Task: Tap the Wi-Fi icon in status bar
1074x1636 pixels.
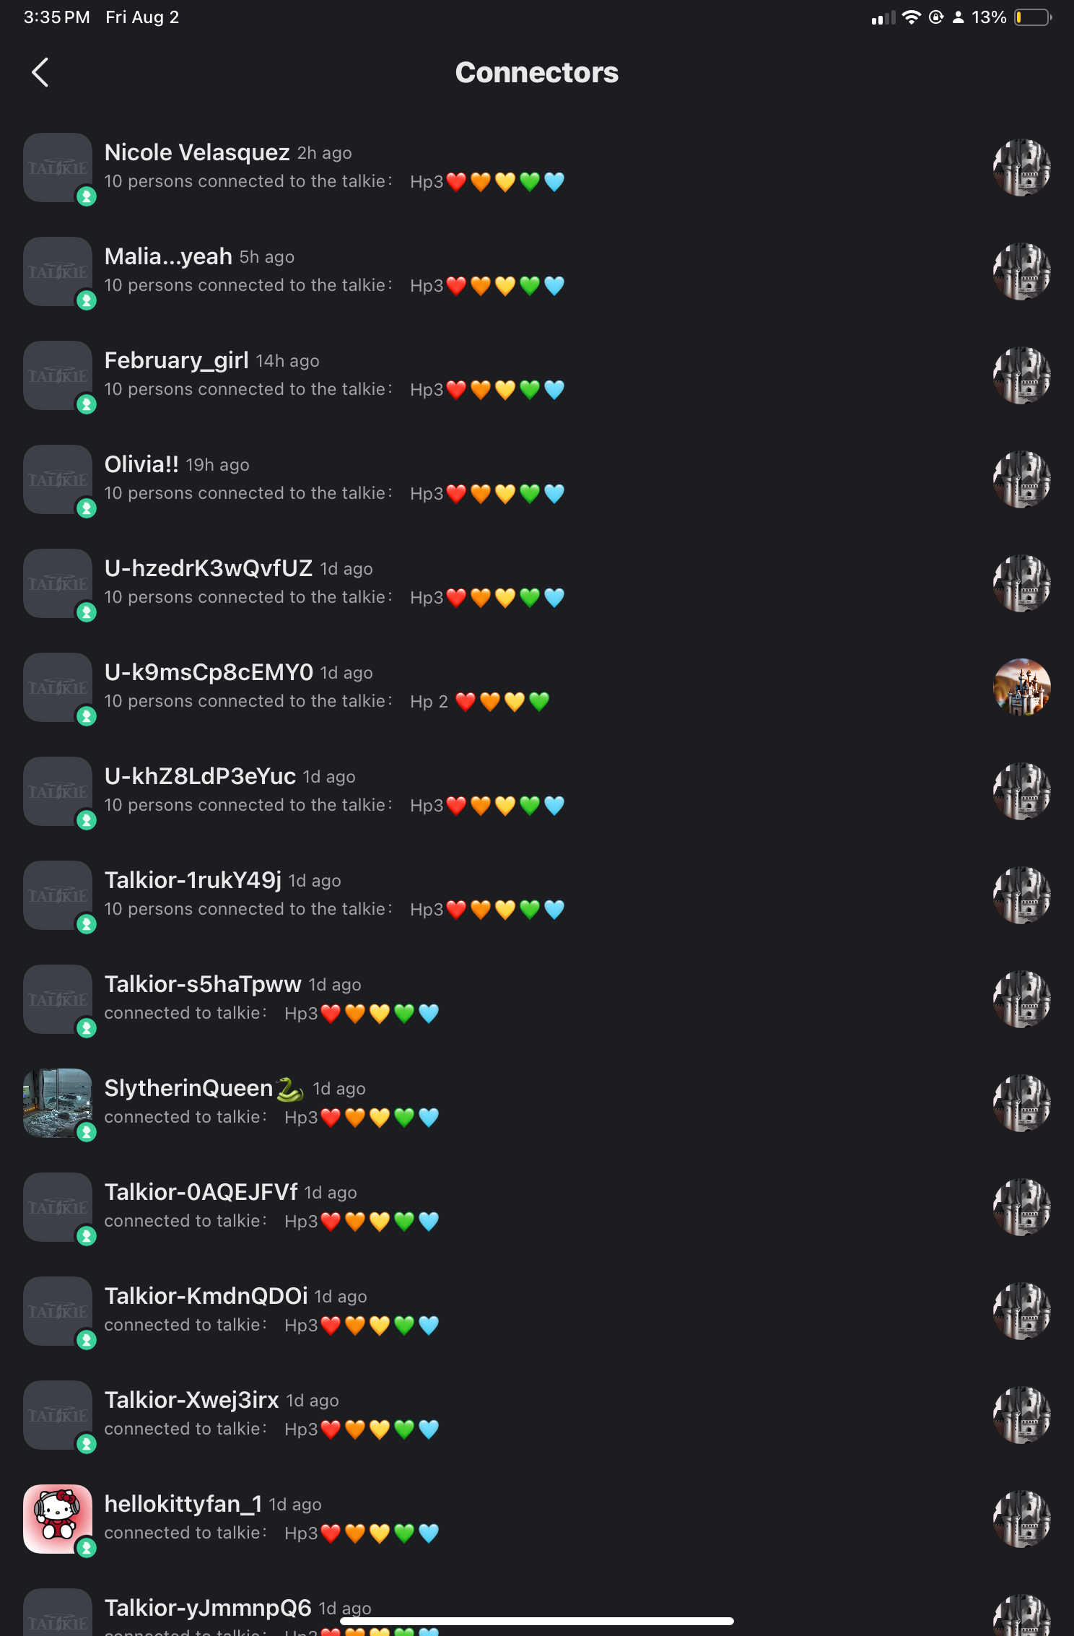Action: 912,17
